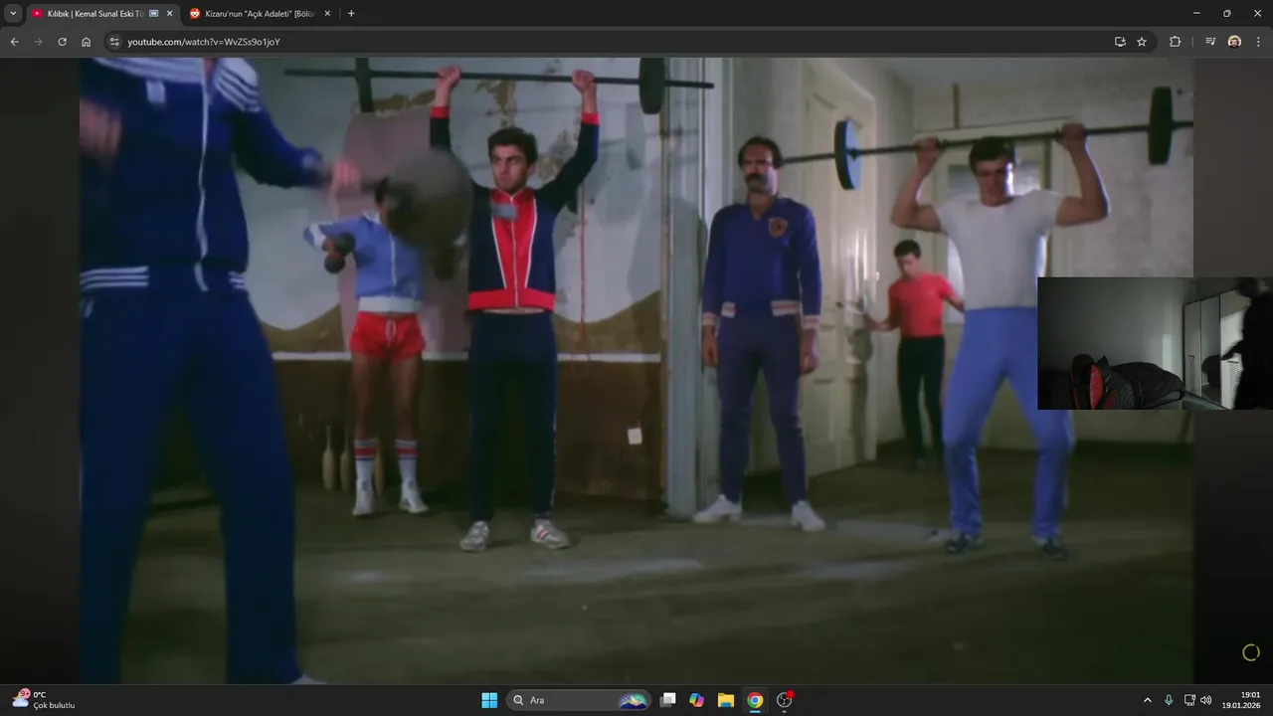Click the install app icon in address bar
1273x716 pixels.
[x=1120, y=42]
